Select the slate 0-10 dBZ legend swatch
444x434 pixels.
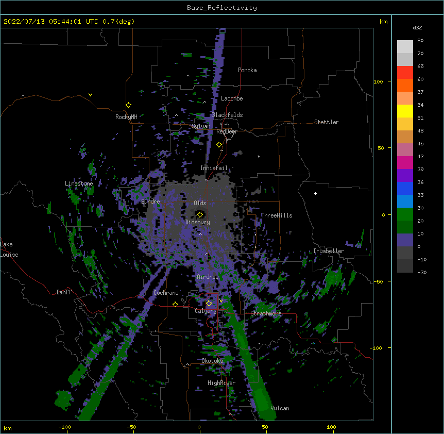coord(405,240)
